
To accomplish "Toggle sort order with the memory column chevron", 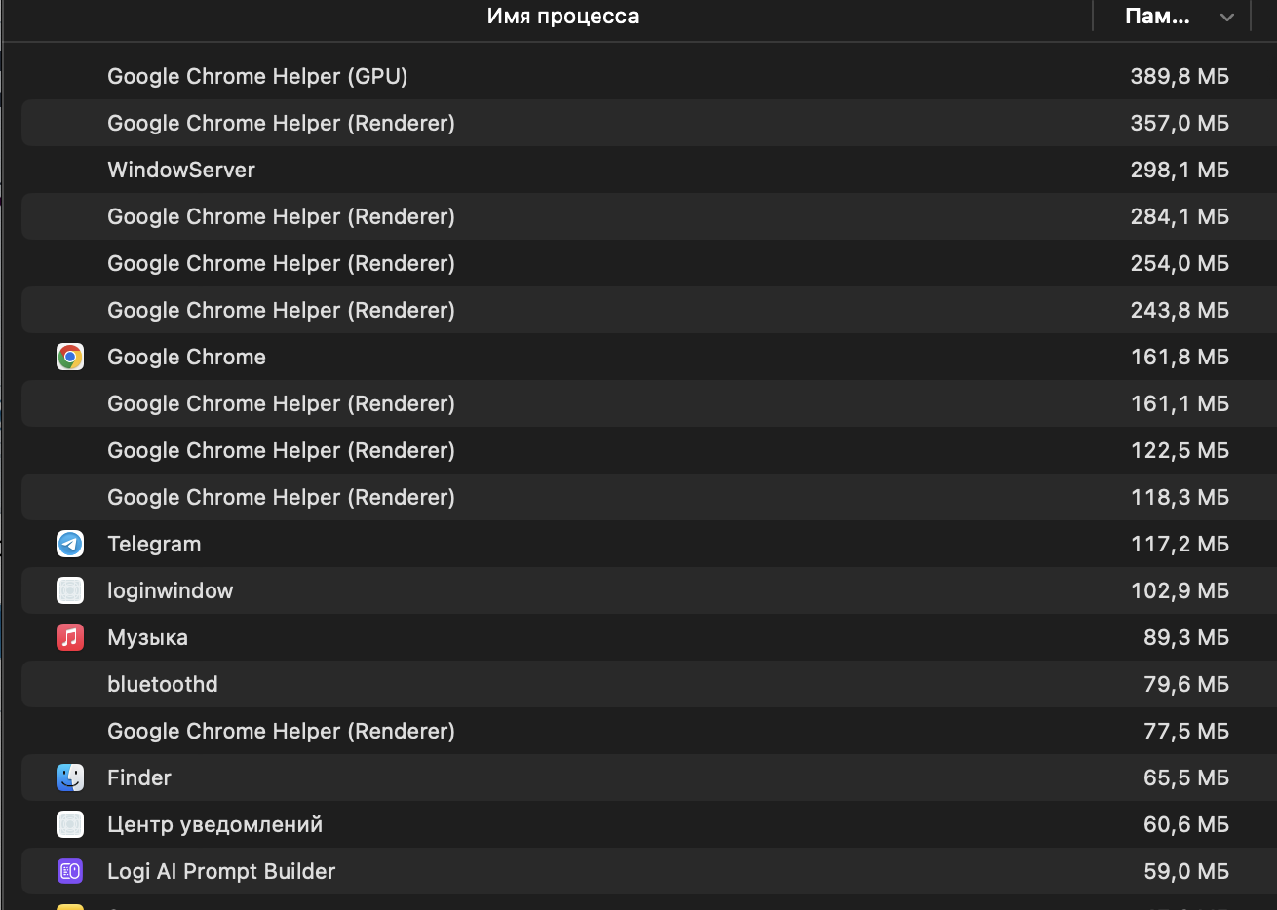I will [1227, 17].
